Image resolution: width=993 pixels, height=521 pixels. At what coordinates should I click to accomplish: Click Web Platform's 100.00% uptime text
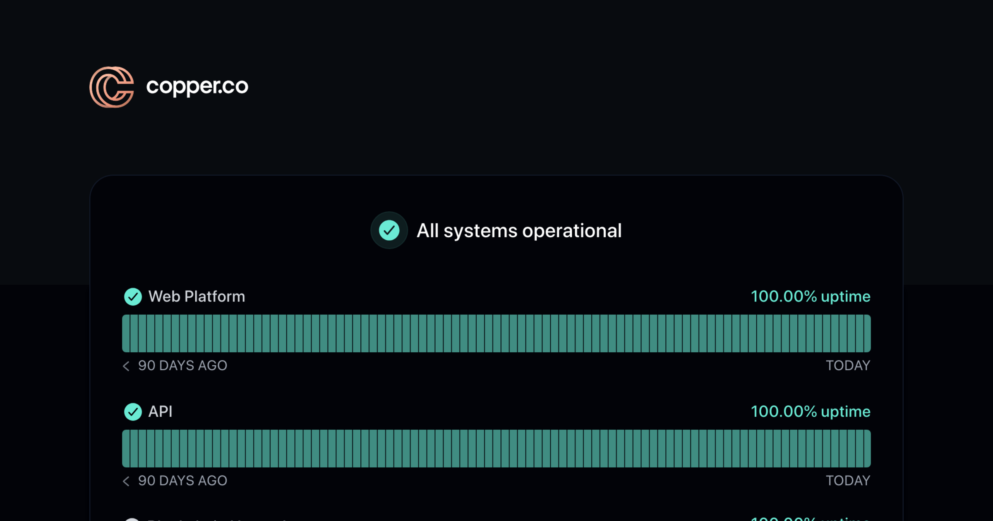coord(811,296)
